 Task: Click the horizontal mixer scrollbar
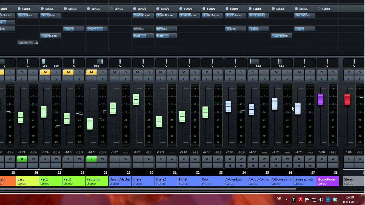point(148,188)
